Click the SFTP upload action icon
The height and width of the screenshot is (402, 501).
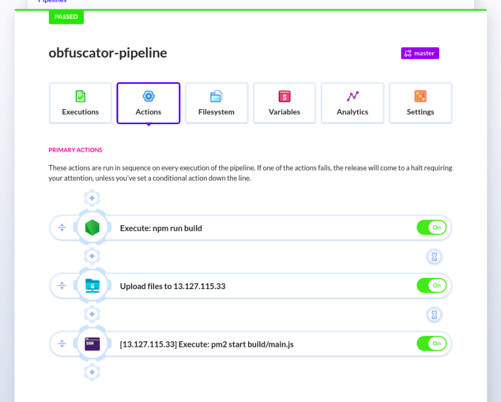coord(92,286)
